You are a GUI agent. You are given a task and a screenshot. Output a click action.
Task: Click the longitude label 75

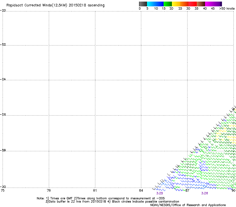click(3, 190)
